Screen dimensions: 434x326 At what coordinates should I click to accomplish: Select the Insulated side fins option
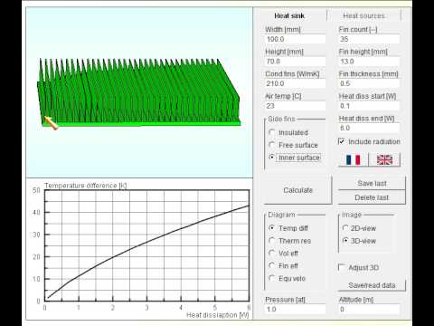(x=272, y=132)
